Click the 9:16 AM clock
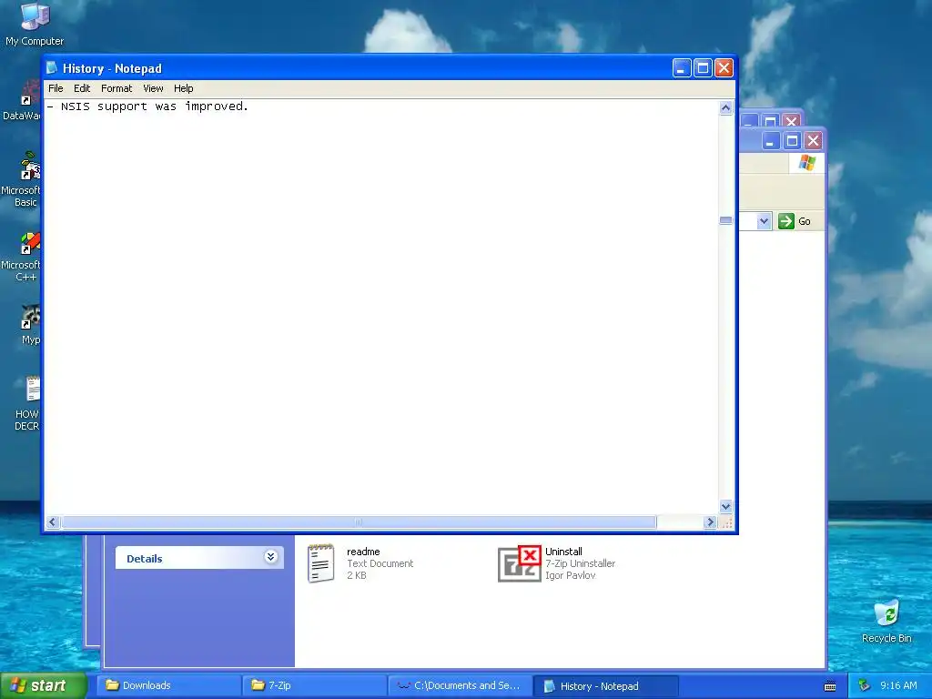932x699 pixels. pyautogui.click(x=898, y=685)
